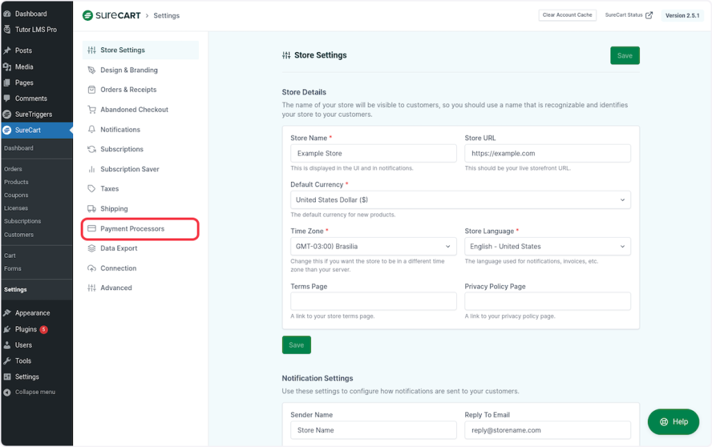Click into the Store Name field
Image resolution: width=712 pixels, height=447 pixels.
(x=373, y=153)
